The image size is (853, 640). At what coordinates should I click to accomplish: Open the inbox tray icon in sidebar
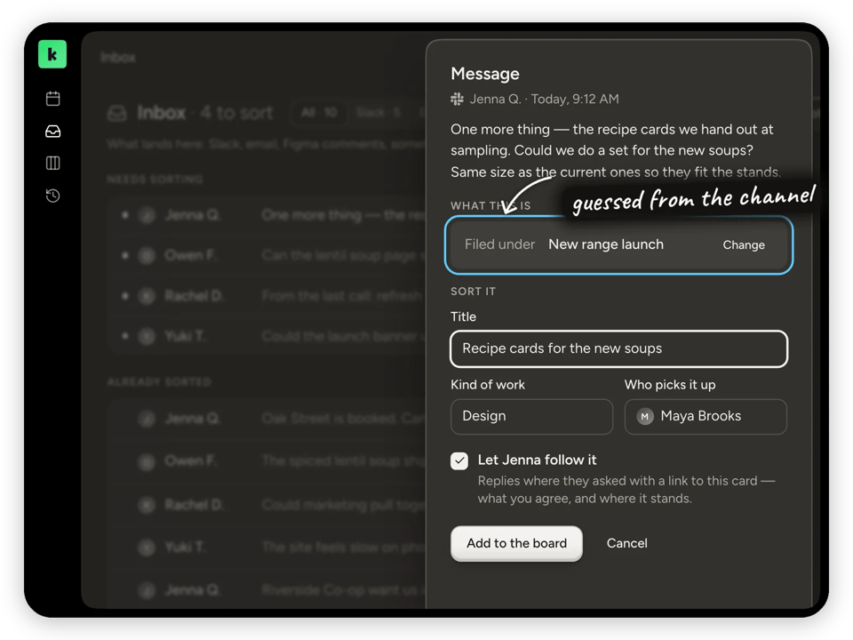52,132
